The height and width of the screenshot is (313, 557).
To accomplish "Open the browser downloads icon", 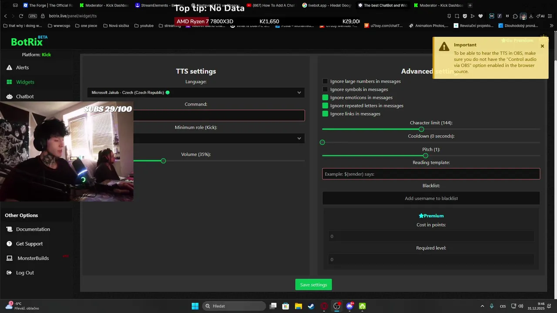I will [531, 16].
